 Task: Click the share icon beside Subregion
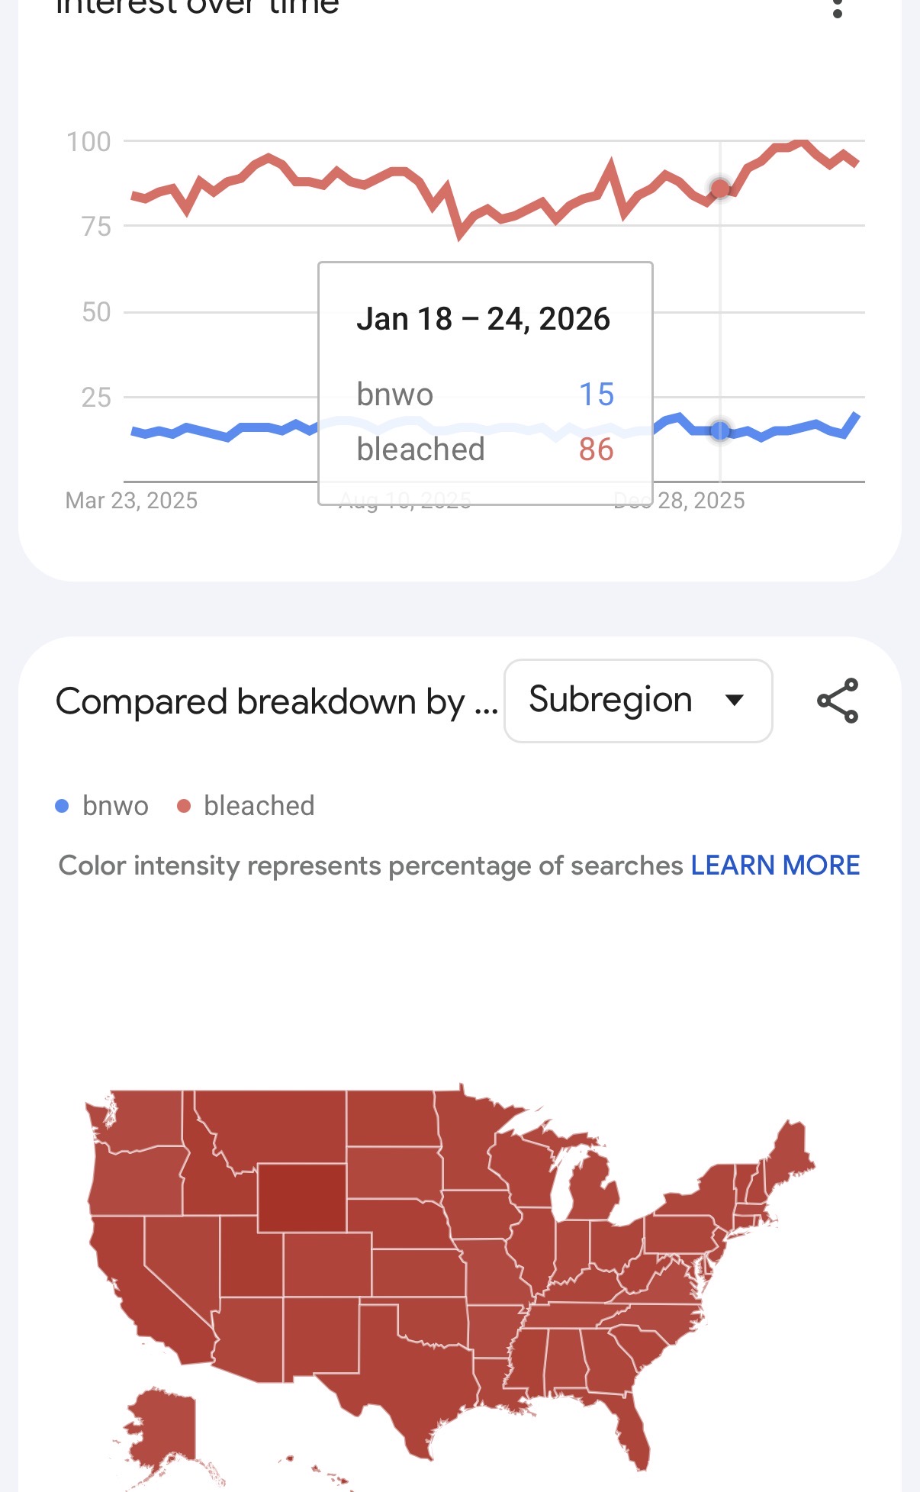(838, 701)
